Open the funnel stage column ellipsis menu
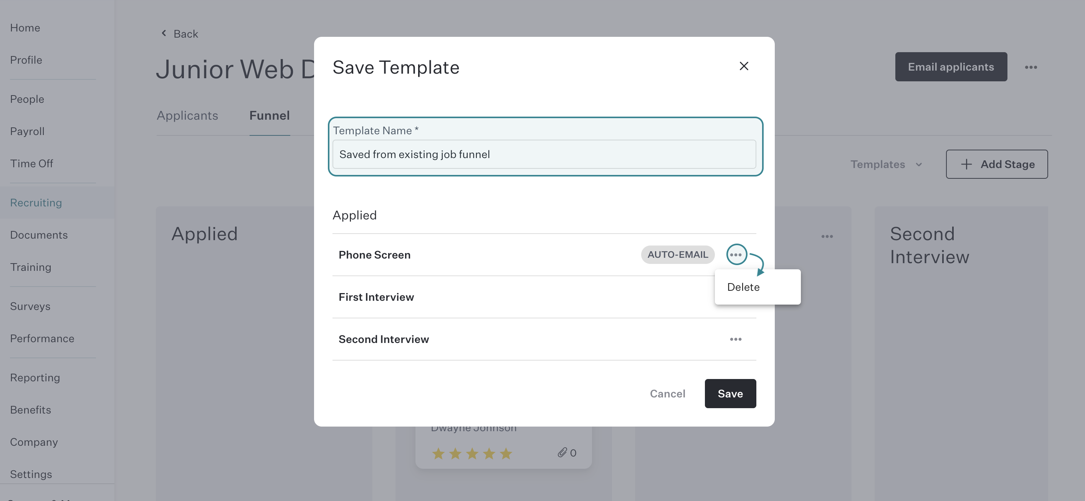The height and width of the screenshot is (501, 1085). click(x=827, y=237)
